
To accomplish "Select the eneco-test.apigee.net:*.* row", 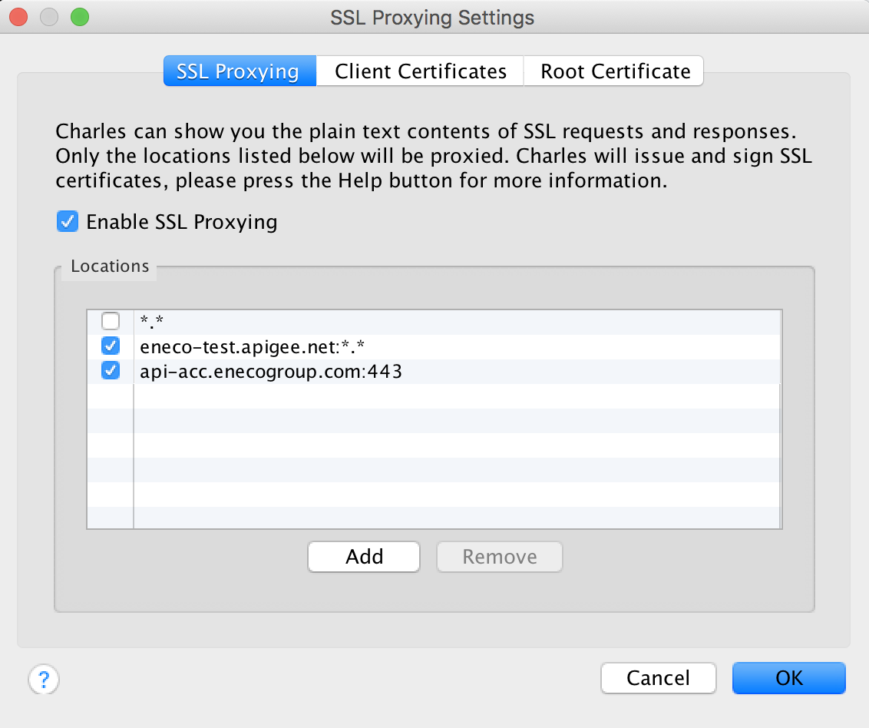I will pos(434,346).
